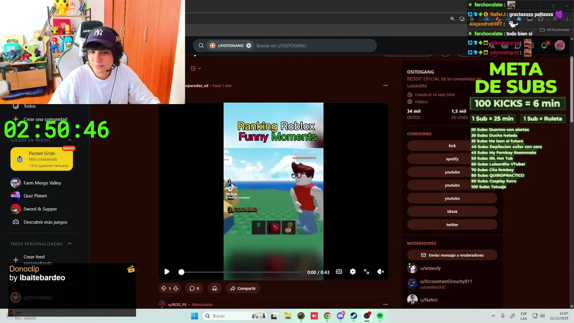Expand the video to fullscreen
The height and width of the screenshot is (323, 574).
coord(366,272)
